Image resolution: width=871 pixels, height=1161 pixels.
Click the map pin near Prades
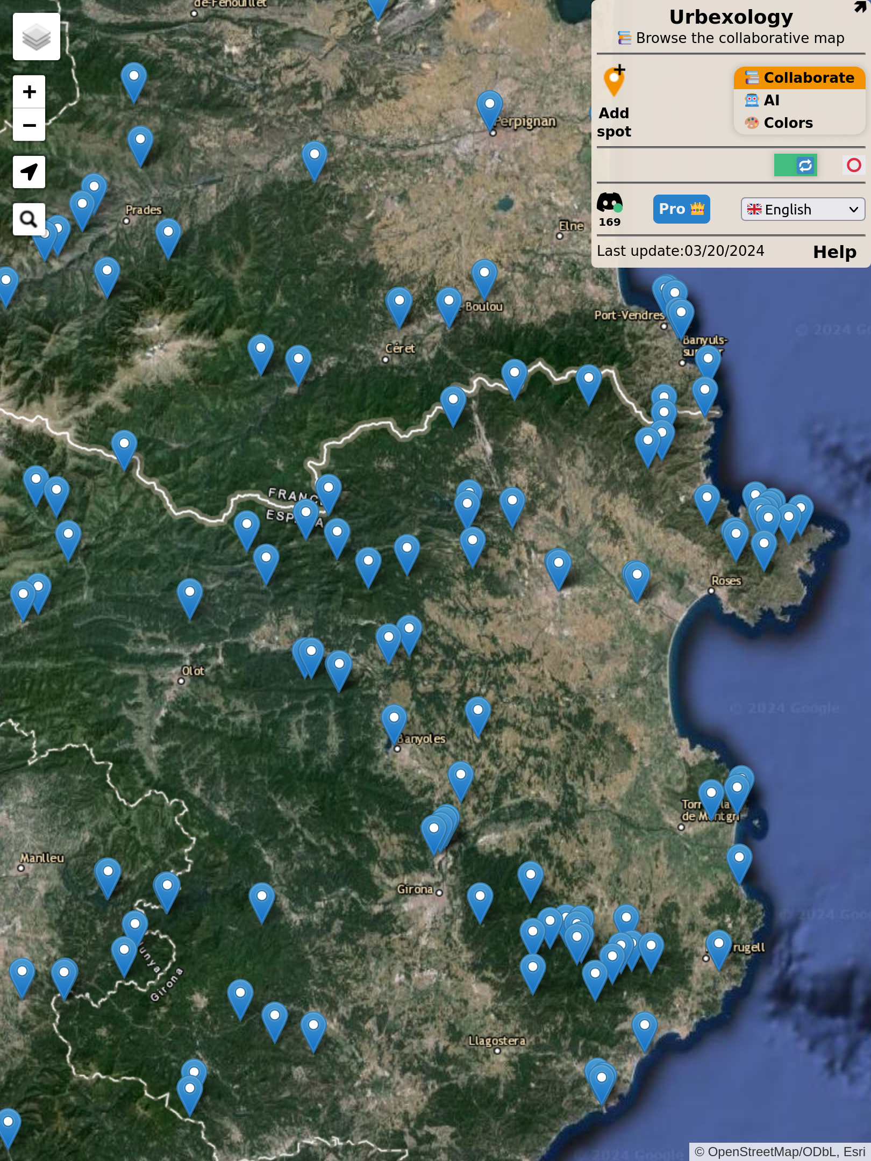168,239
